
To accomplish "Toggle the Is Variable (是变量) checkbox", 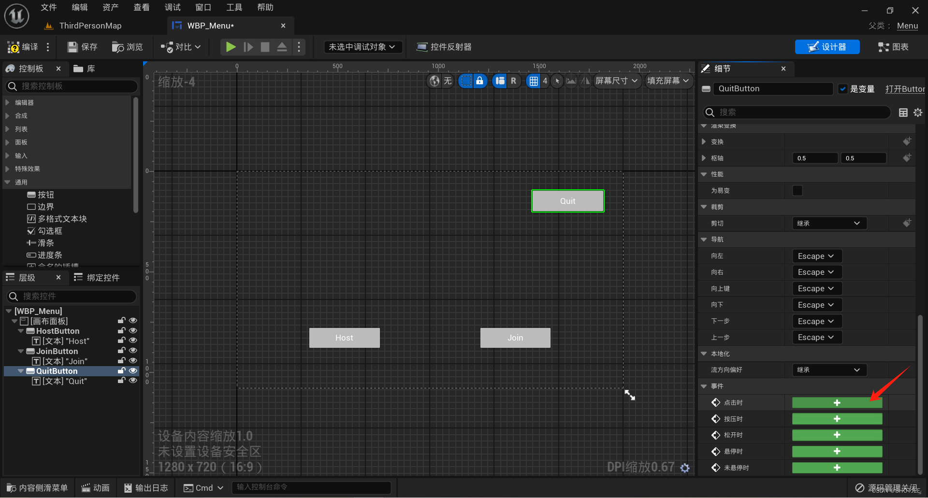I will coord(843,89).
